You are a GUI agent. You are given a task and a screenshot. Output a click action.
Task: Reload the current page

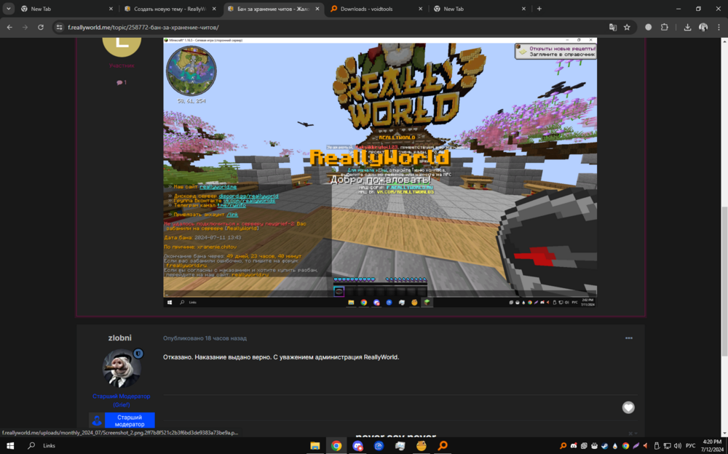[x=41, y=28]
